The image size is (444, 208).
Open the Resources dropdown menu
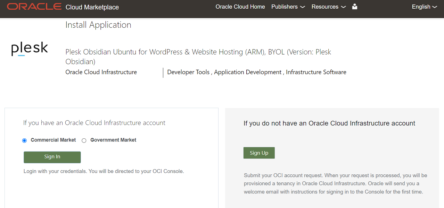point(326,7)
